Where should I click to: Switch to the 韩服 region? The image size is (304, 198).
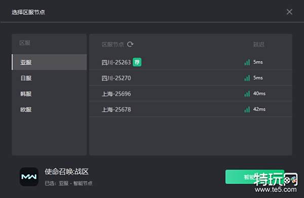[49, 94]
